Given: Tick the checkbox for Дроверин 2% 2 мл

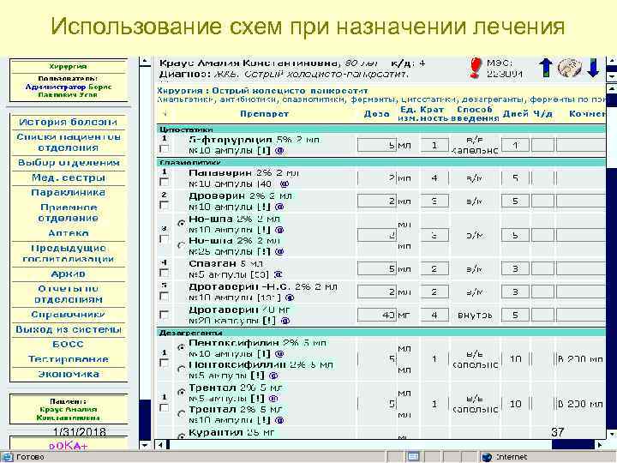Looking at the screenshot, I should pyautogui.click(x=165, y=205).
